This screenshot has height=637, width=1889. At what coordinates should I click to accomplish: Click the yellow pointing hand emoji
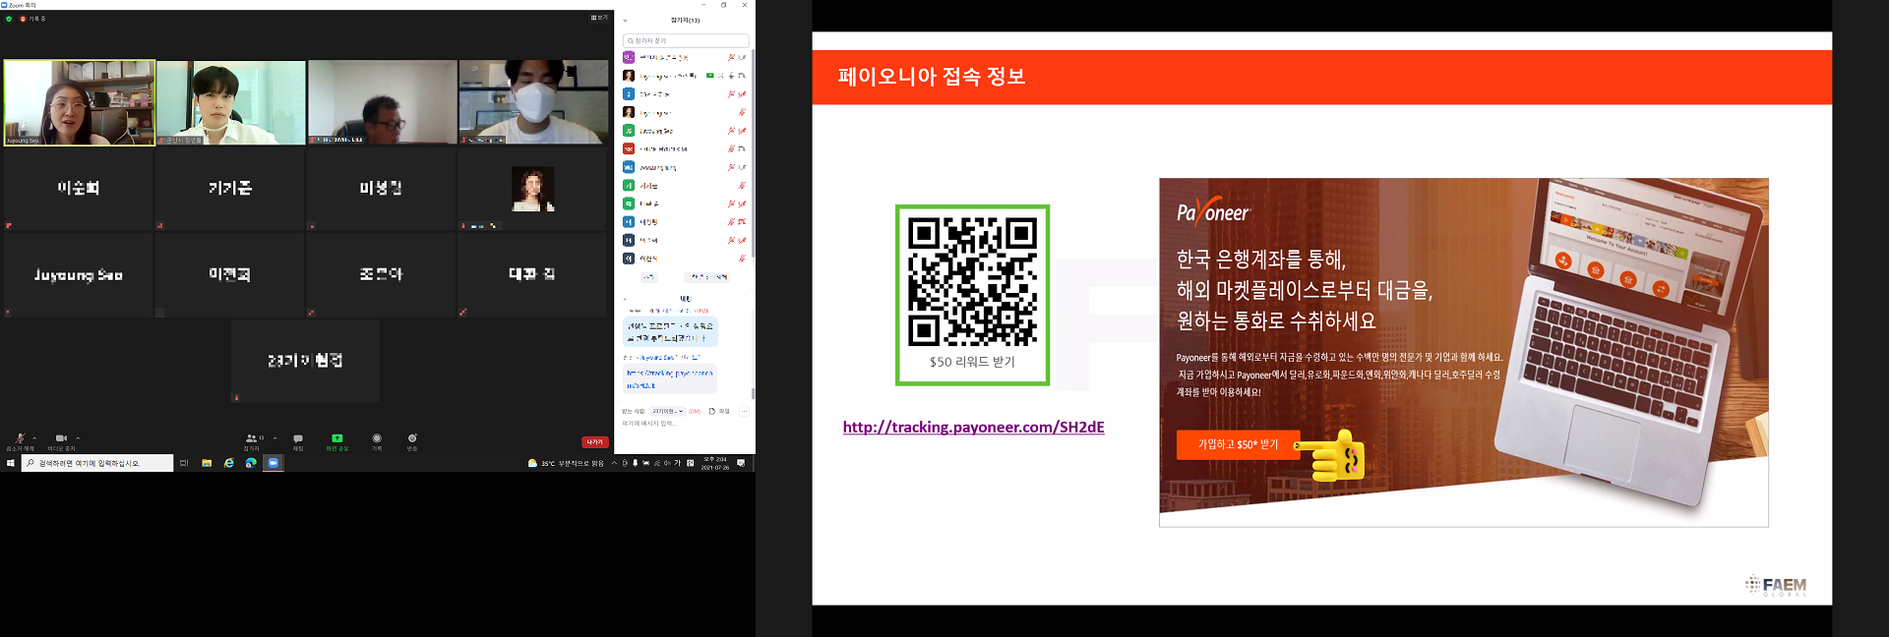(1332, 454)
